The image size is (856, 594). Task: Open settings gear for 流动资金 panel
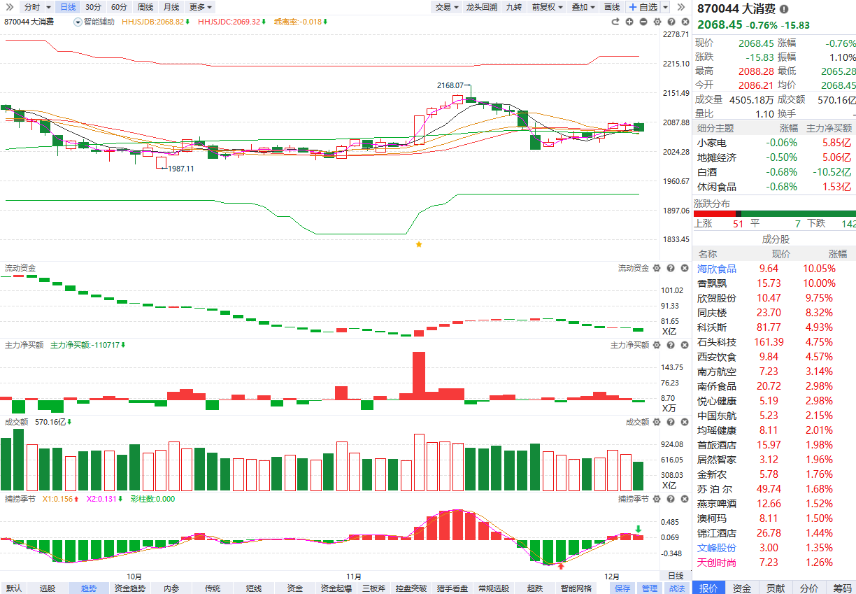click(657, 268)
